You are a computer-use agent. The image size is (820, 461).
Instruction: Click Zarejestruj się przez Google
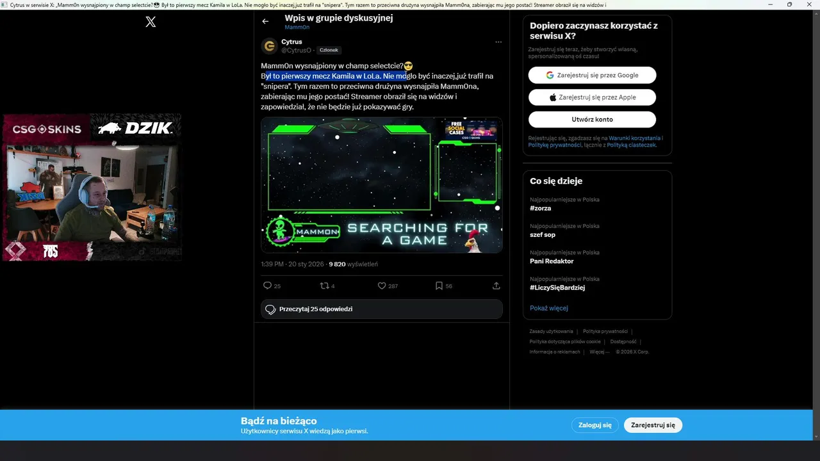coord(592,75)
